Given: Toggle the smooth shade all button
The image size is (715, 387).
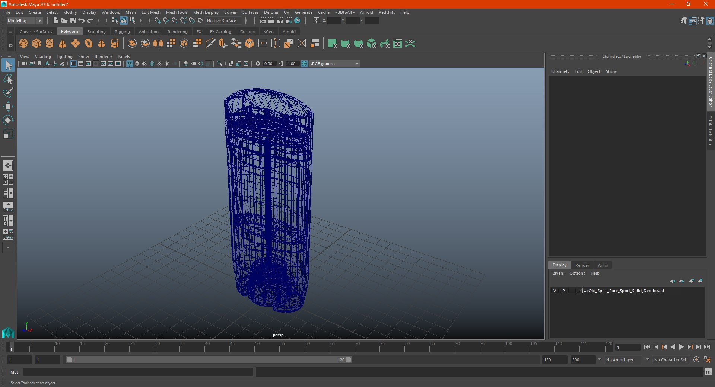Looking at the screenshot, I should pyautogui.click(x=137, y=64).
